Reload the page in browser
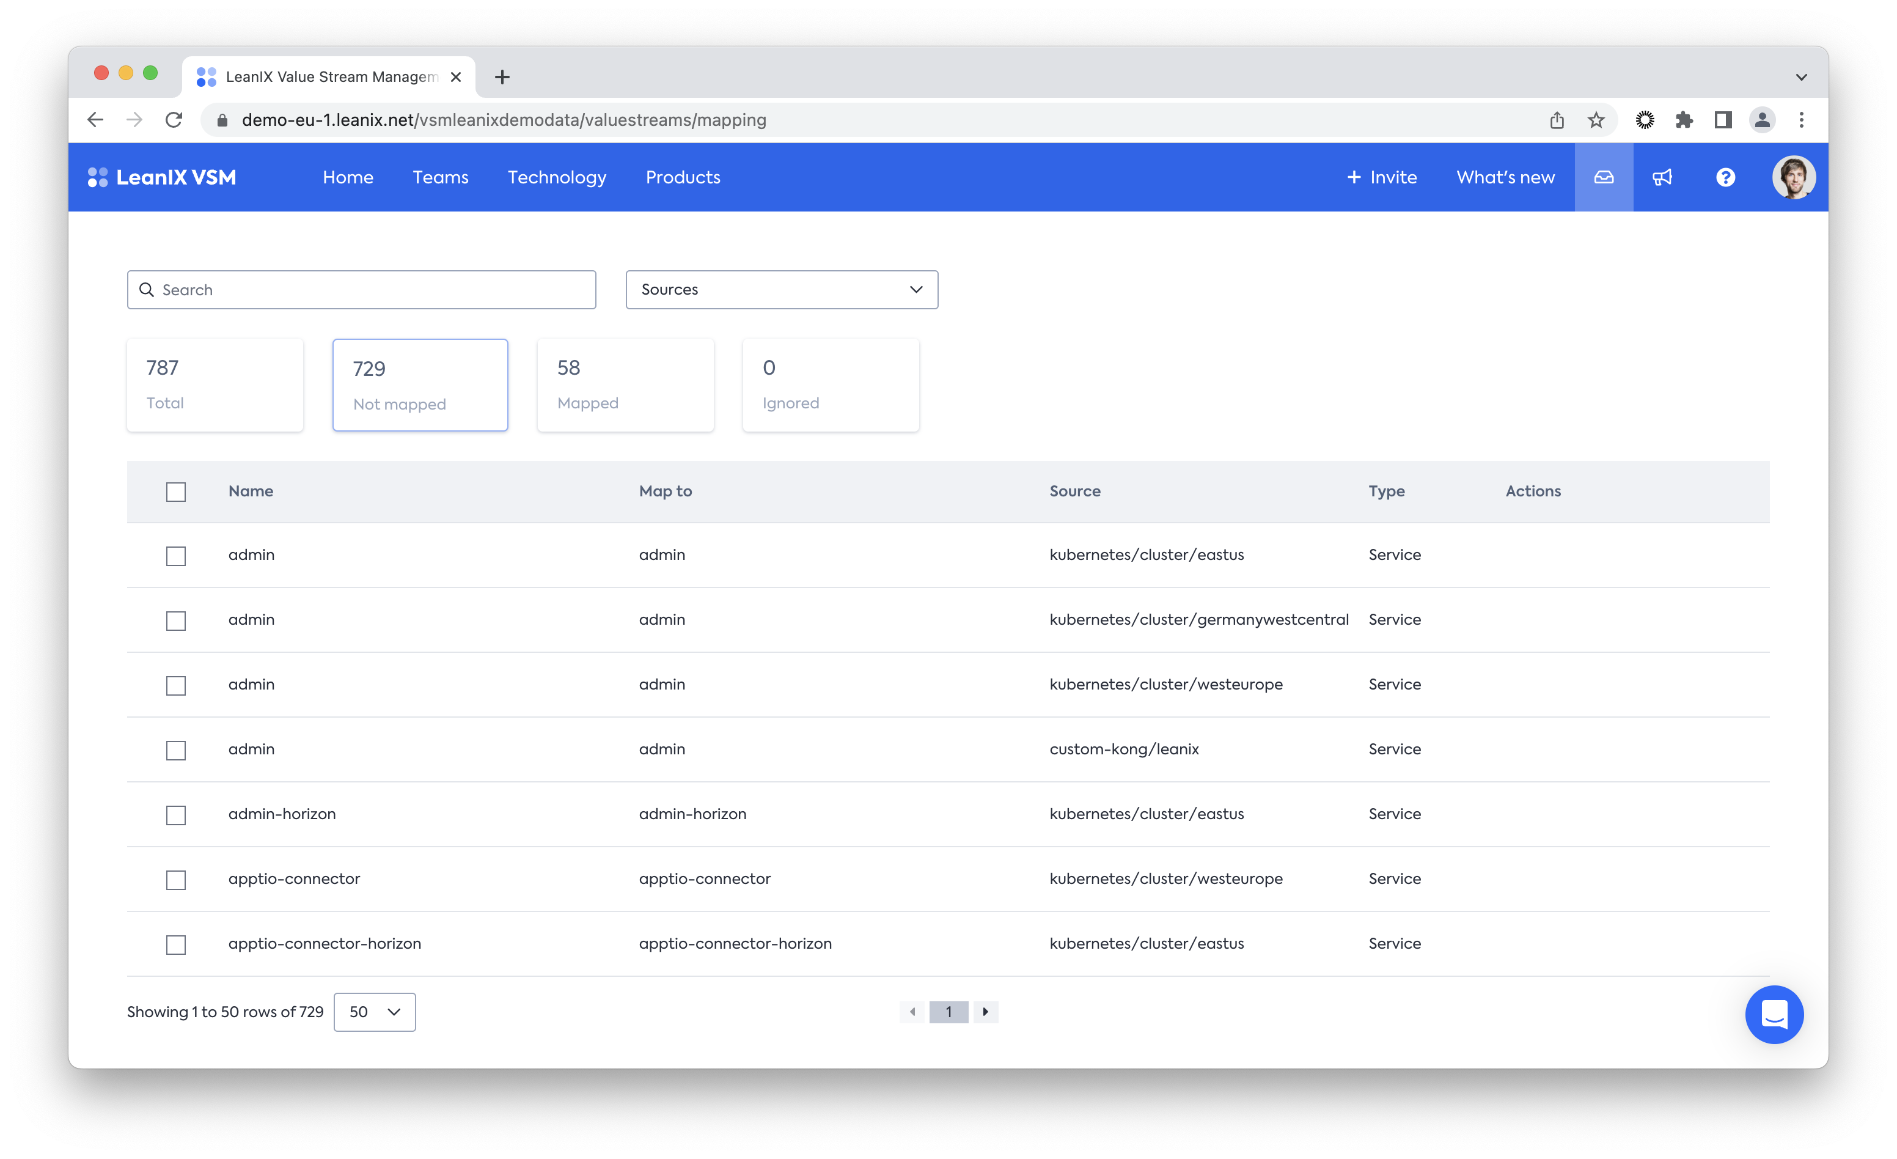 click(x=174, y=120)
